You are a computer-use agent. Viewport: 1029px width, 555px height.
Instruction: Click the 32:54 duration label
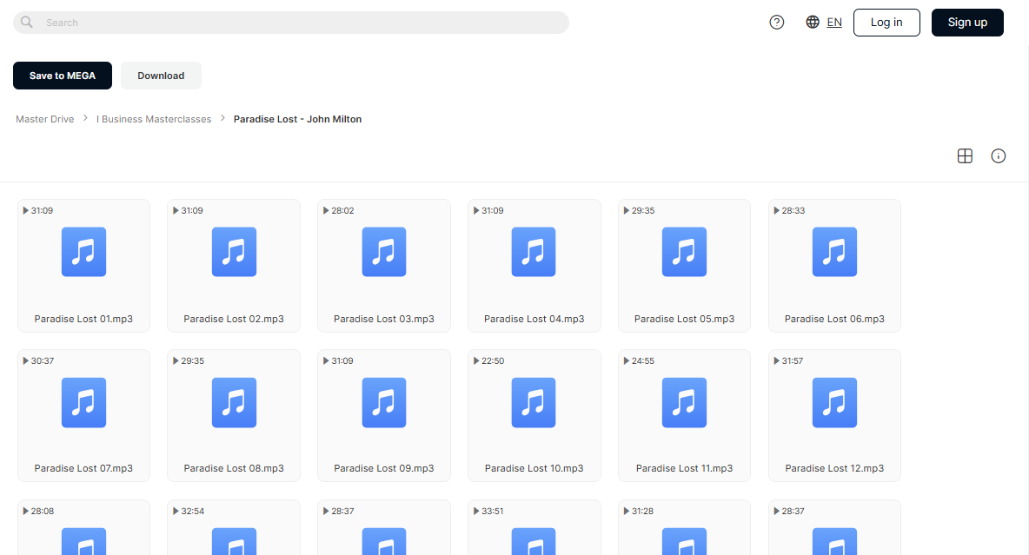coord(192,511)
